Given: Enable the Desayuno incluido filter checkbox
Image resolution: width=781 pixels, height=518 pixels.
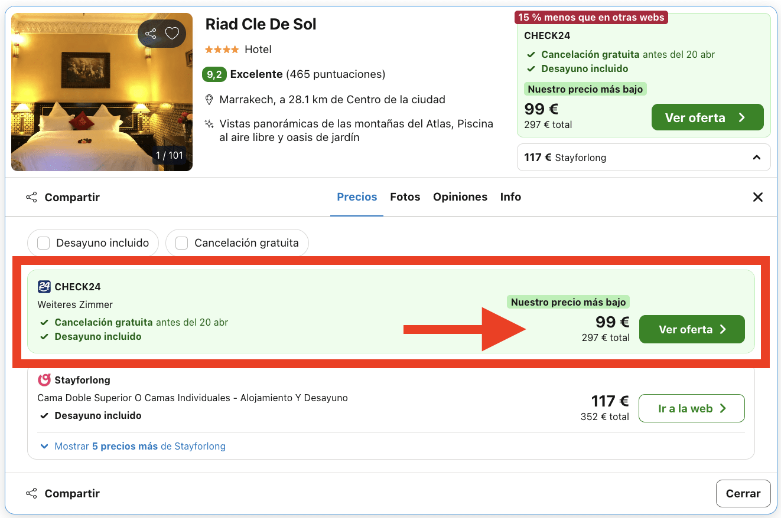Looking at the screenshot, I should pos(44,243).
